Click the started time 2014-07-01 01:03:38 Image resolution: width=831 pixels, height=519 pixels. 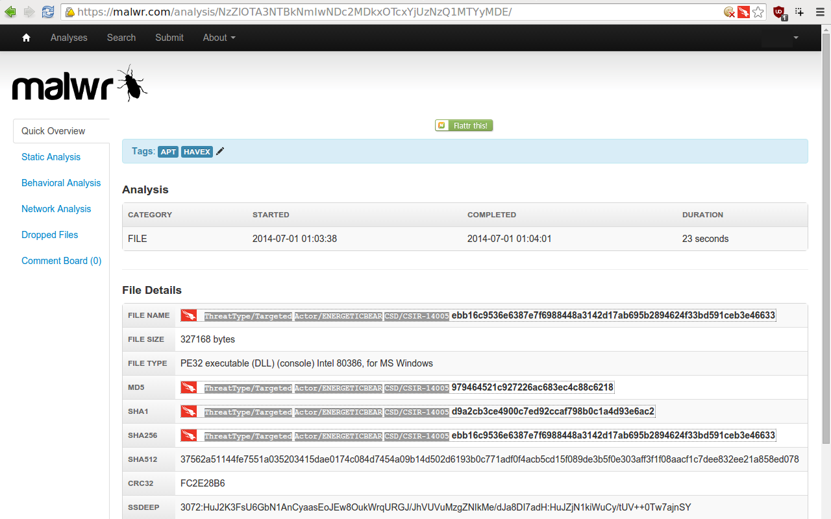pyautogui.click(x=295, y=239)
